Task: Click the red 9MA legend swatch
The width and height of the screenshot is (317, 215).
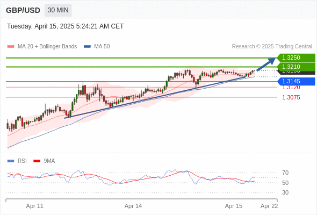Action: click(37, 161)
